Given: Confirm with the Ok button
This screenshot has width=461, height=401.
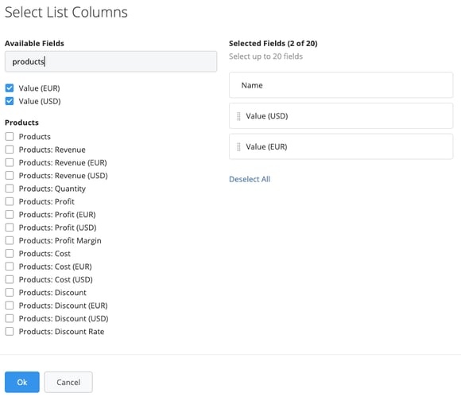Looking at the screenshot, I should coord(22,382).
